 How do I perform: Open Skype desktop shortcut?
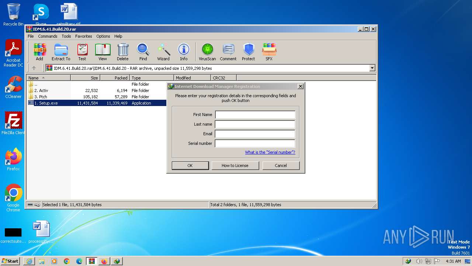(x=41, y=15)
